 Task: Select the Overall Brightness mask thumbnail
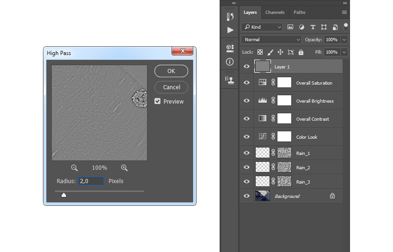(284, 100)
